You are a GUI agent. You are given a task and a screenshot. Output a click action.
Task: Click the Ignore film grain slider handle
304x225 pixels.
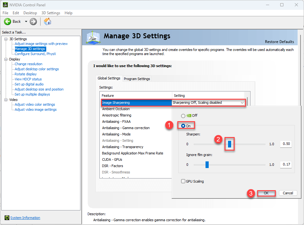207,165
